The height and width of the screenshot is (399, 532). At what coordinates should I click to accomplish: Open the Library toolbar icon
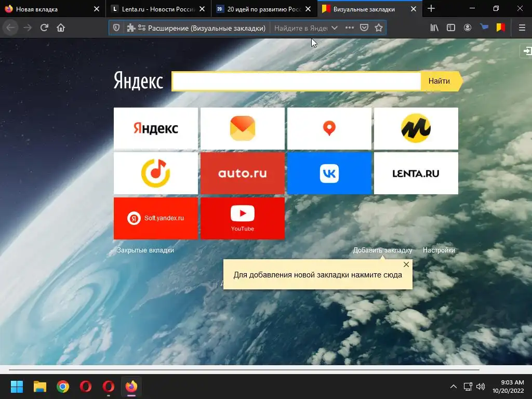434,28
